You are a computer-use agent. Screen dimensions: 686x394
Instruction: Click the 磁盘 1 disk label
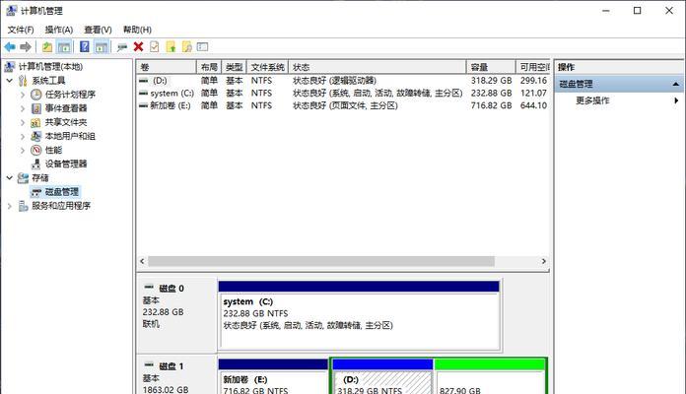(171, 366)
